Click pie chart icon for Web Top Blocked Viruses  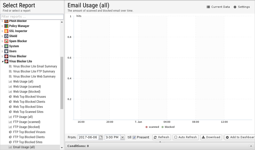click(x=10, y=97)
